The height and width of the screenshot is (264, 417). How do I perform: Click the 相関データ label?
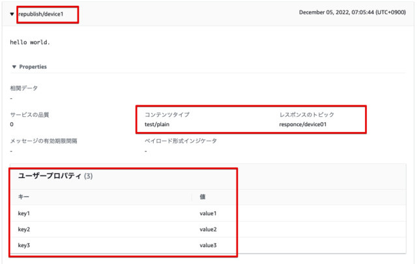(x=24, y=88)
